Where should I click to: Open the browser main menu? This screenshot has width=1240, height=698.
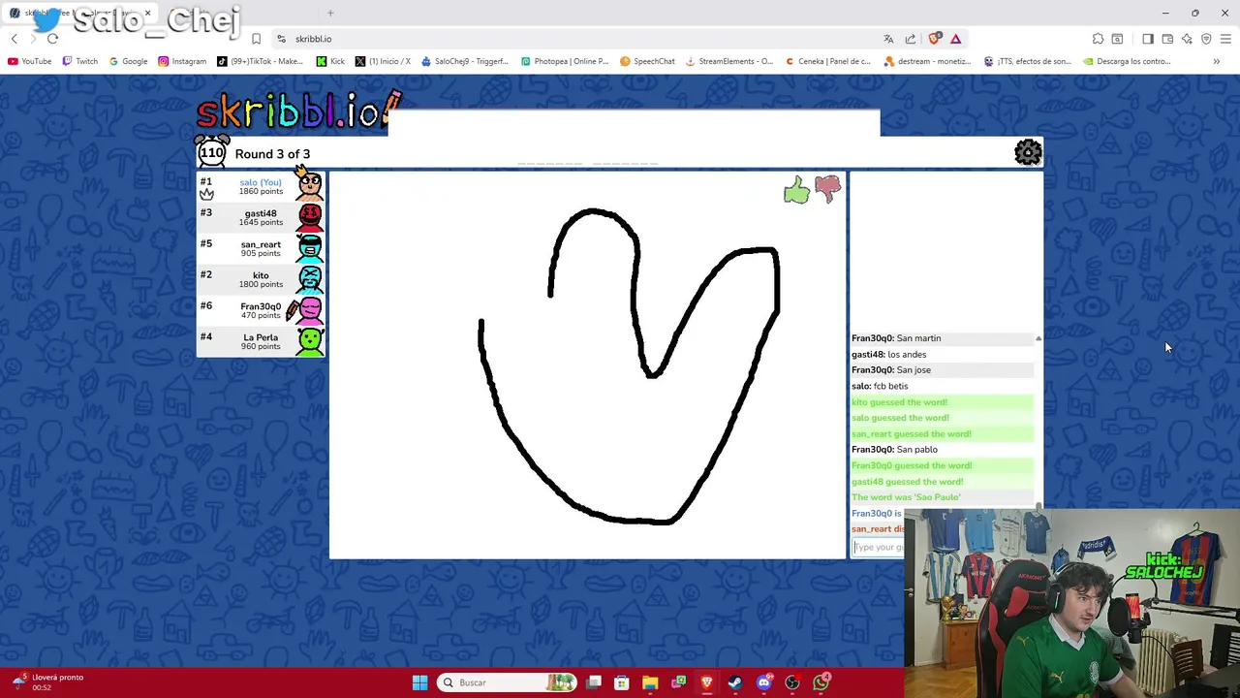tap(1225, 39)
